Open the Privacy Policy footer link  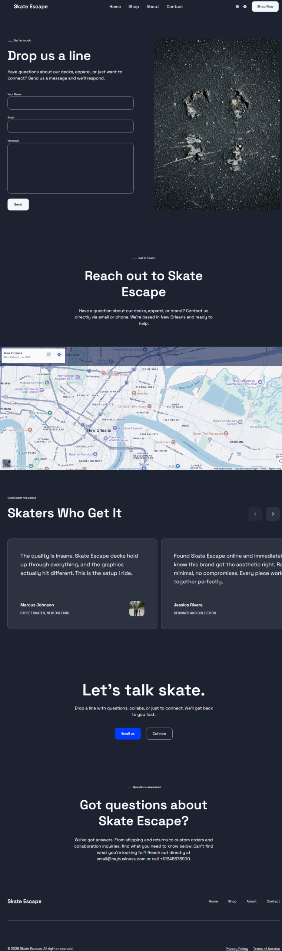237,949
